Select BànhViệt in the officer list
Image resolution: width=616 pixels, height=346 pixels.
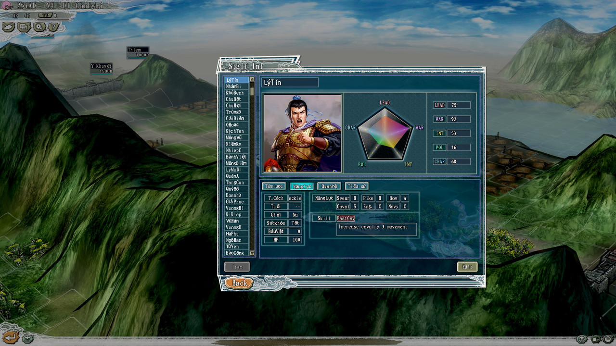click(x=236, y=157)
